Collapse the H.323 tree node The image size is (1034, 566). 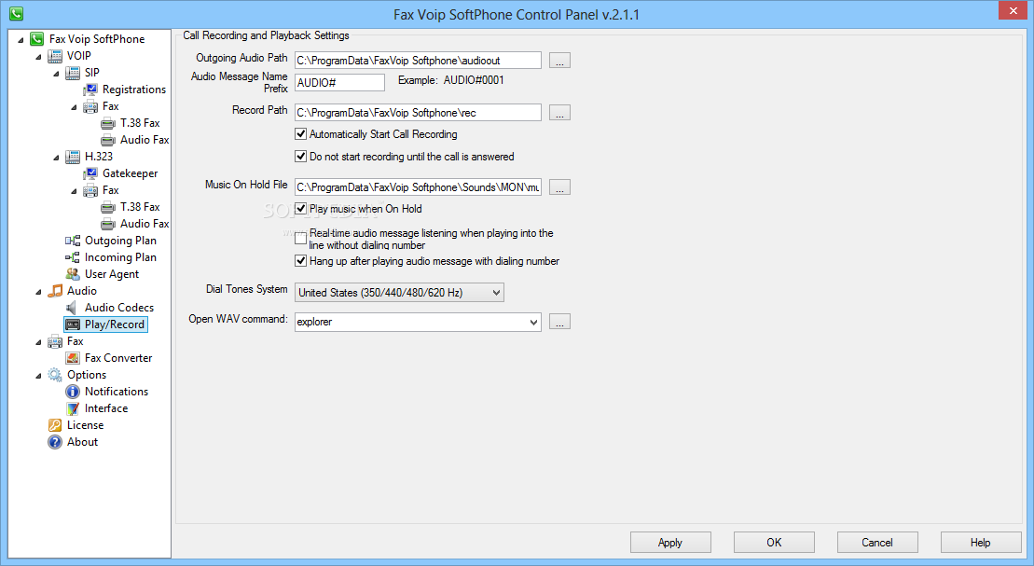[x=56, y=158]
